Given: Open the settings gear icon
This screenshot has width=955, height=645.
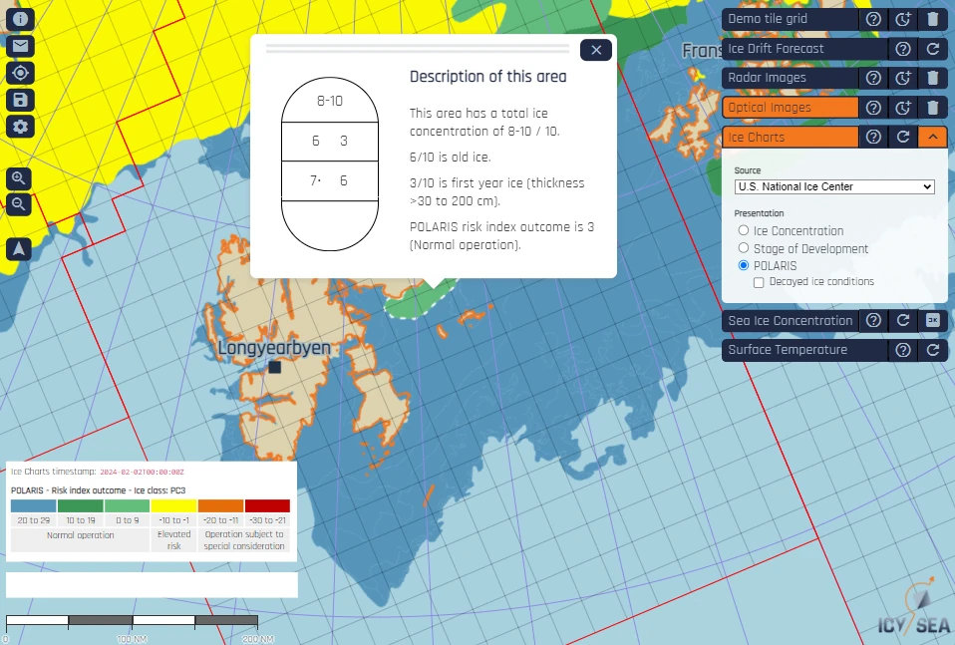Looking at the screenshot, I should (20, 127).
